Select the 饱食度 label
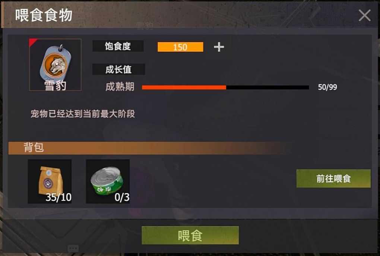 pyautogui.click(x=118, y=46)
